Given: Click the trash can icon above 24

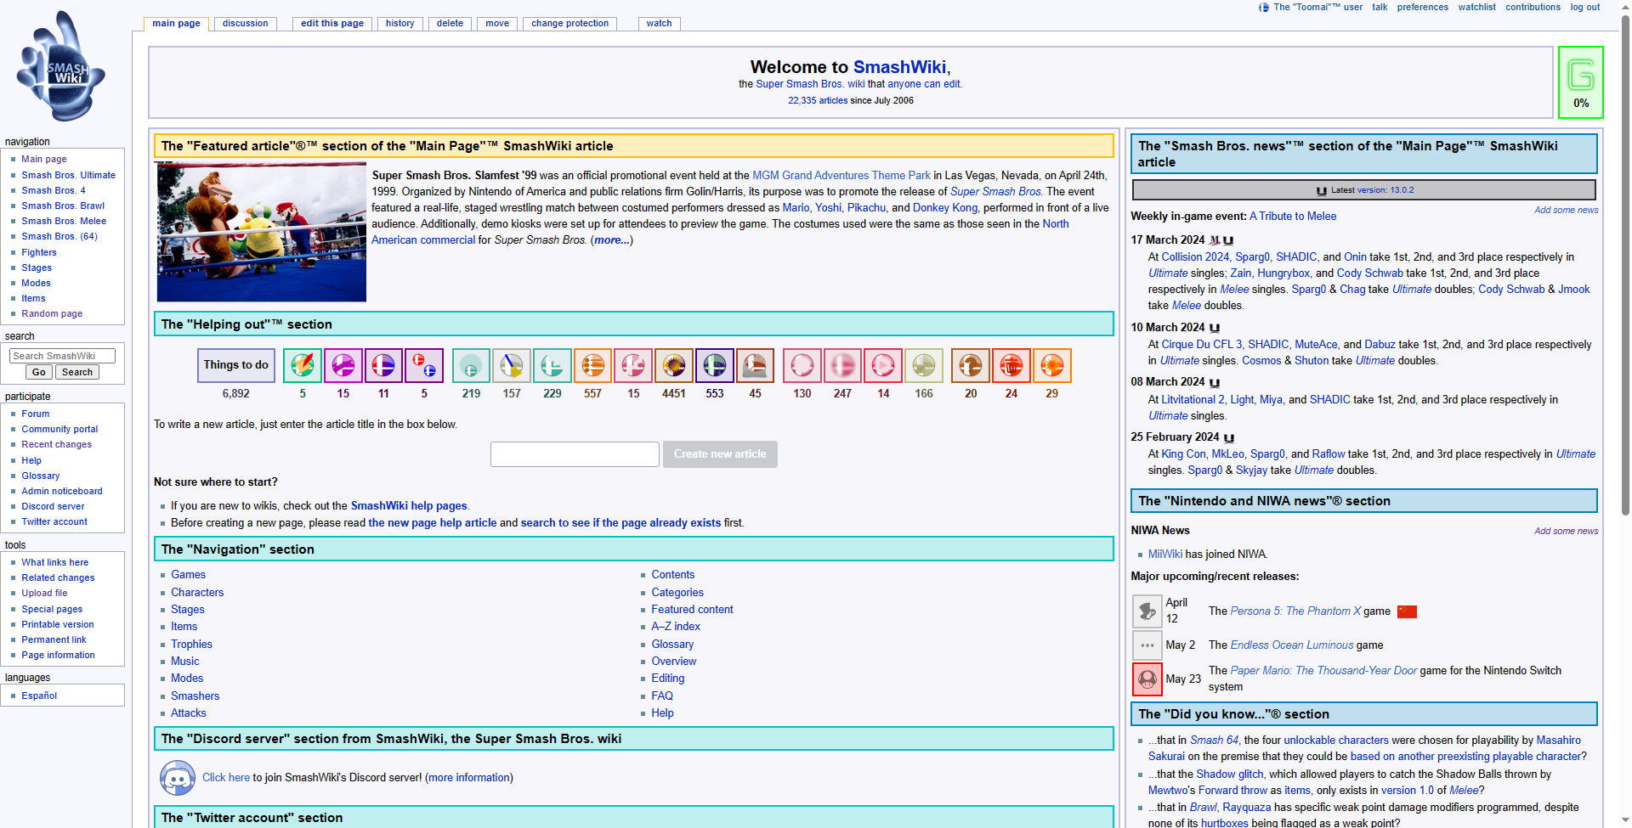Looking at the screenshot, I should (x=1011, y=366).
